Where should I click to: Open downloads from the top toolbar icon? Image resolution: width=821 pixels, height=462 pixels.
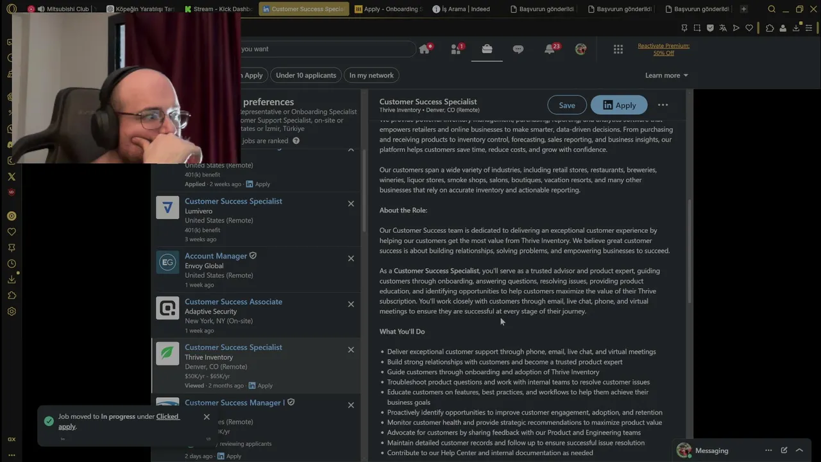(796, 28)
